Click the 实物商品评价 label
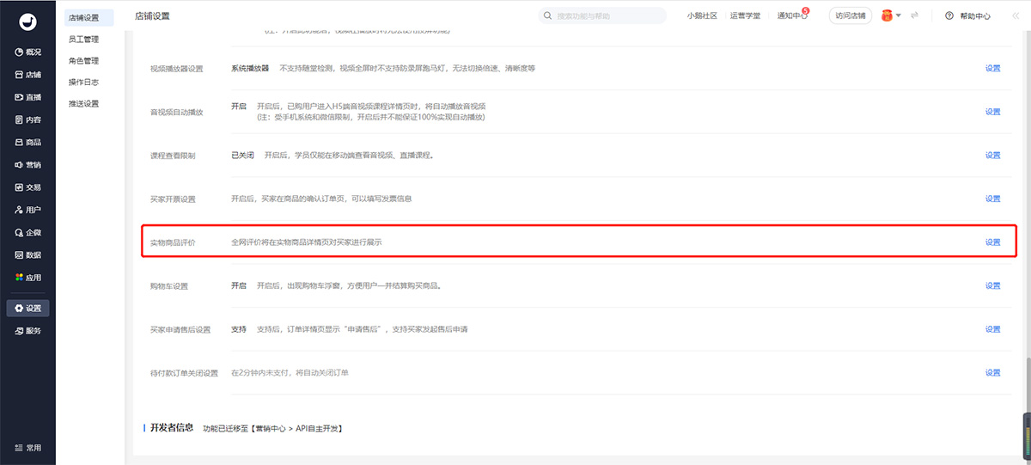1031x465 pixels. pyautogui.click(x=173, y=243)
